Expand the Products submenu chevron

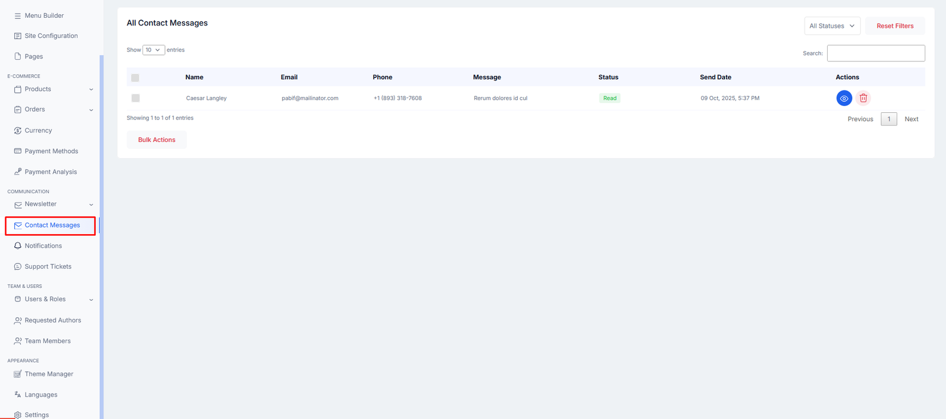pos(91,90)
